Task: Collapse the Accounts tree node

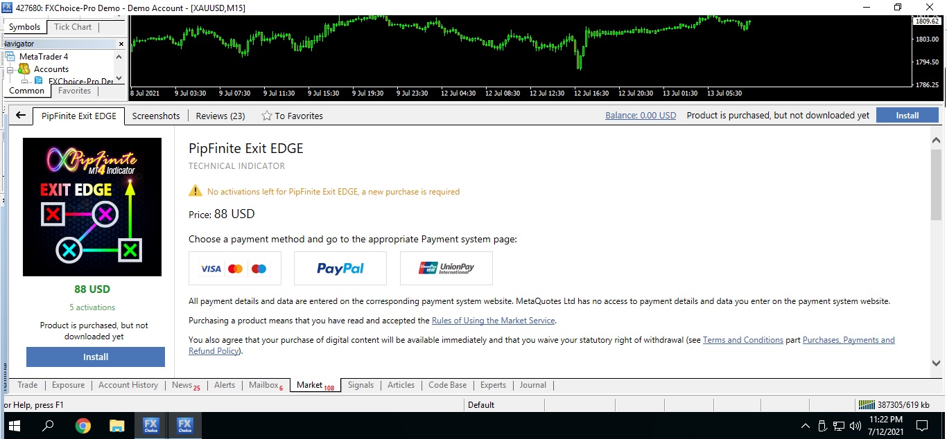Action: coord(10,69)
